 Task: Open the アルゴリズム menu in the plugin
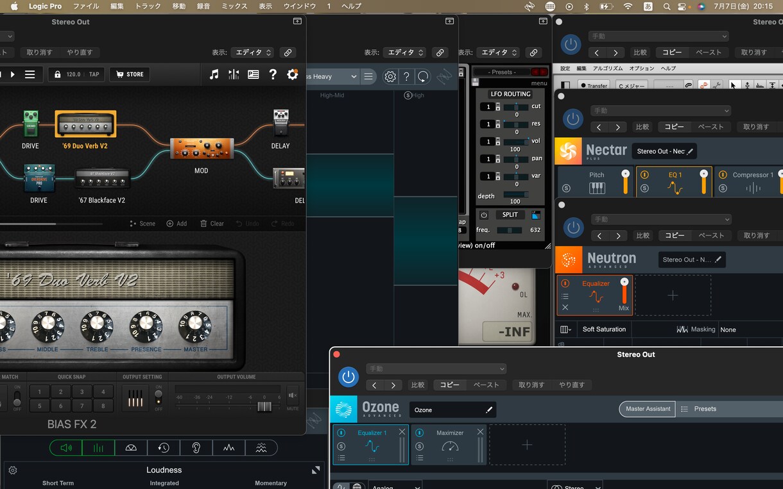[608, 69]
